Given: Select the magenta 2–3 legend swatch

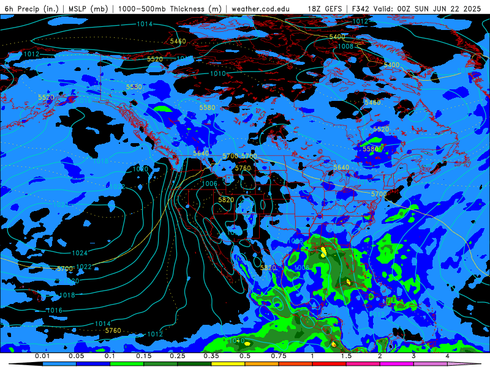Looking at the screenshot, I should [x=397, y=364].
